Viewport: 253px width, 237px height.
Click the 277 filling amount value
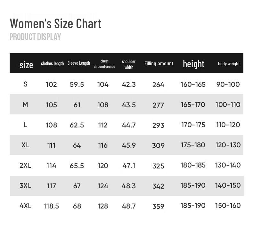click(158, 105)
